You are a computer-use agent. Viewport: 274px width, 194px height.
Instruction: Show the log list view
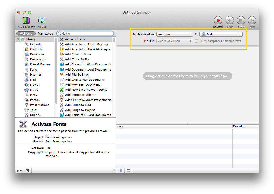point(120,171)
